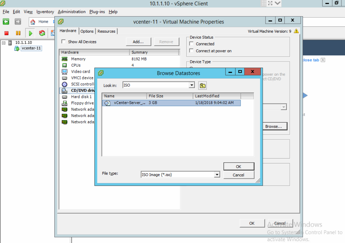345x243 pixels.
Task: Open the Inventory menu
Action: click(45, 12)
